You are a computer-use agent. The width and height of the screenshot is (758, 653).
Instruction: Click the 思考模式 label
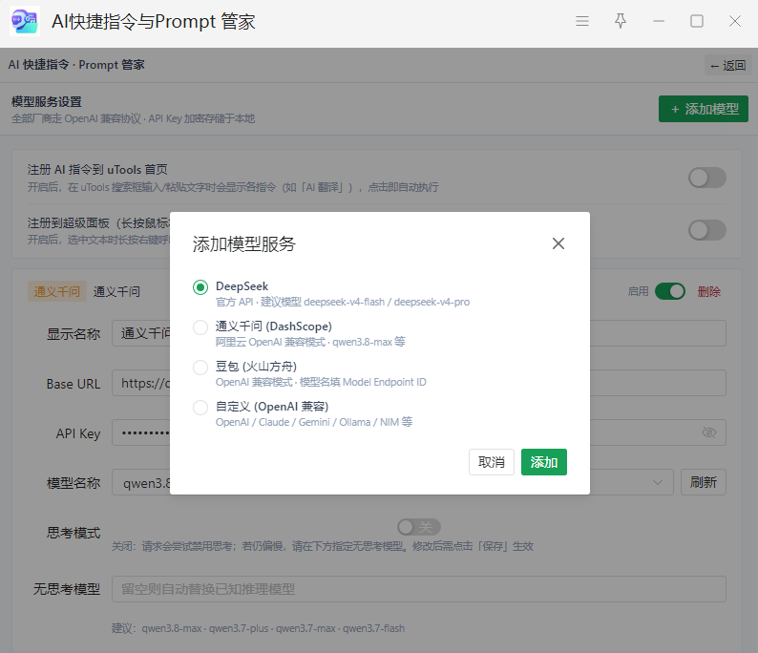(x=74, y=533)
